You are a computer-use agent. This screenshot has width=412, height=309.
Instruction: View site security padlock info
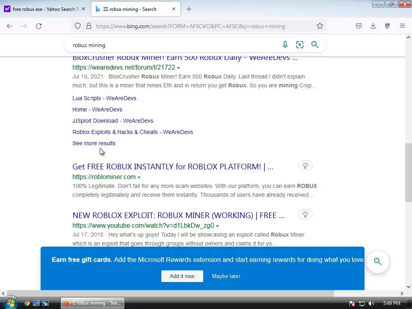coord(89,26)
